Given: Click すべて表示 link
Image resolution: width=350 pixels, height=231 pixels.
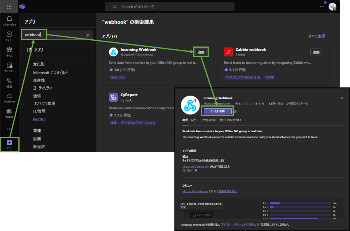Looking at the screenshot, I should (317, 36).
